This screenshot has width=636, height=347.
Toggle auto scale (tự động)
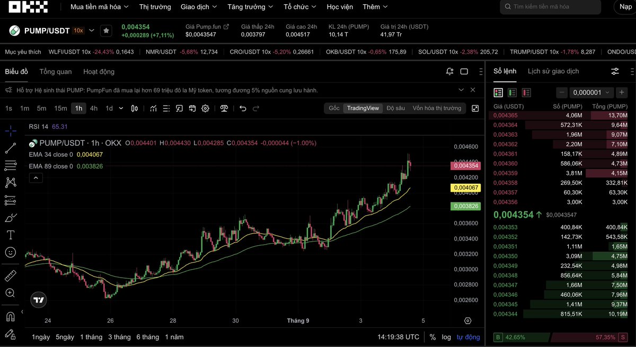pos(468,337)
